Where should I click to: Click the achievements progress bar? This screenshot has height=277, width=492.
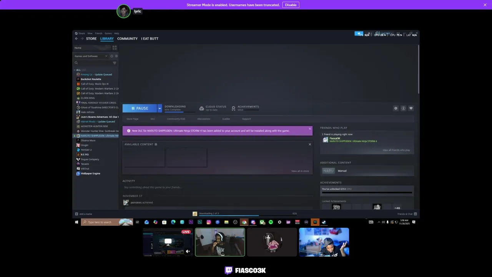(x=367, y=193)
